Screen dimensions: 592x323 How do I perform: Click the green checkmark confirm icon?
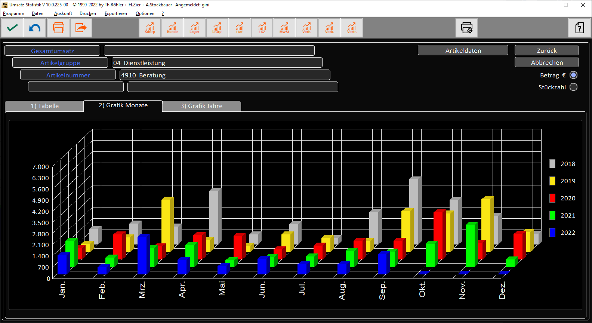(12, 28)
